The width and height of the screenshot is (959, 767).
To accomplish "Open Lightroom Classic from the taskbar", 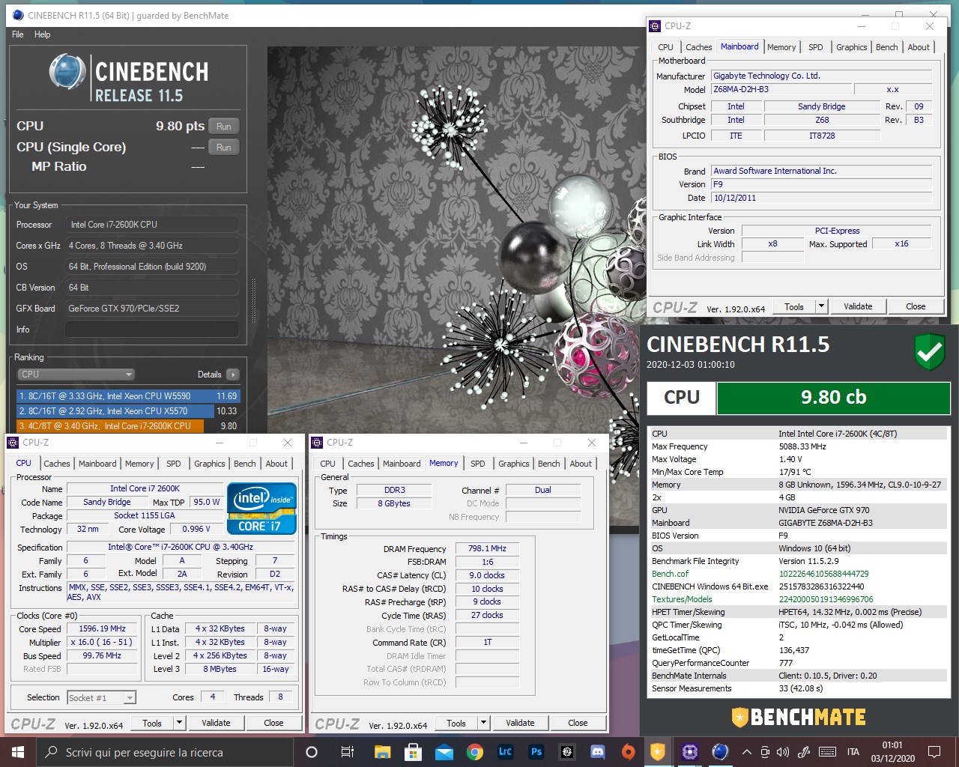I will tap(505, 752).
